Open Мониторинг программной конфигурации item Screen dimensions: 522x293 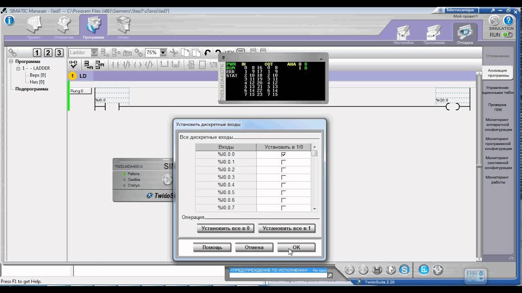pyautogui.click(x=498, y=144)
